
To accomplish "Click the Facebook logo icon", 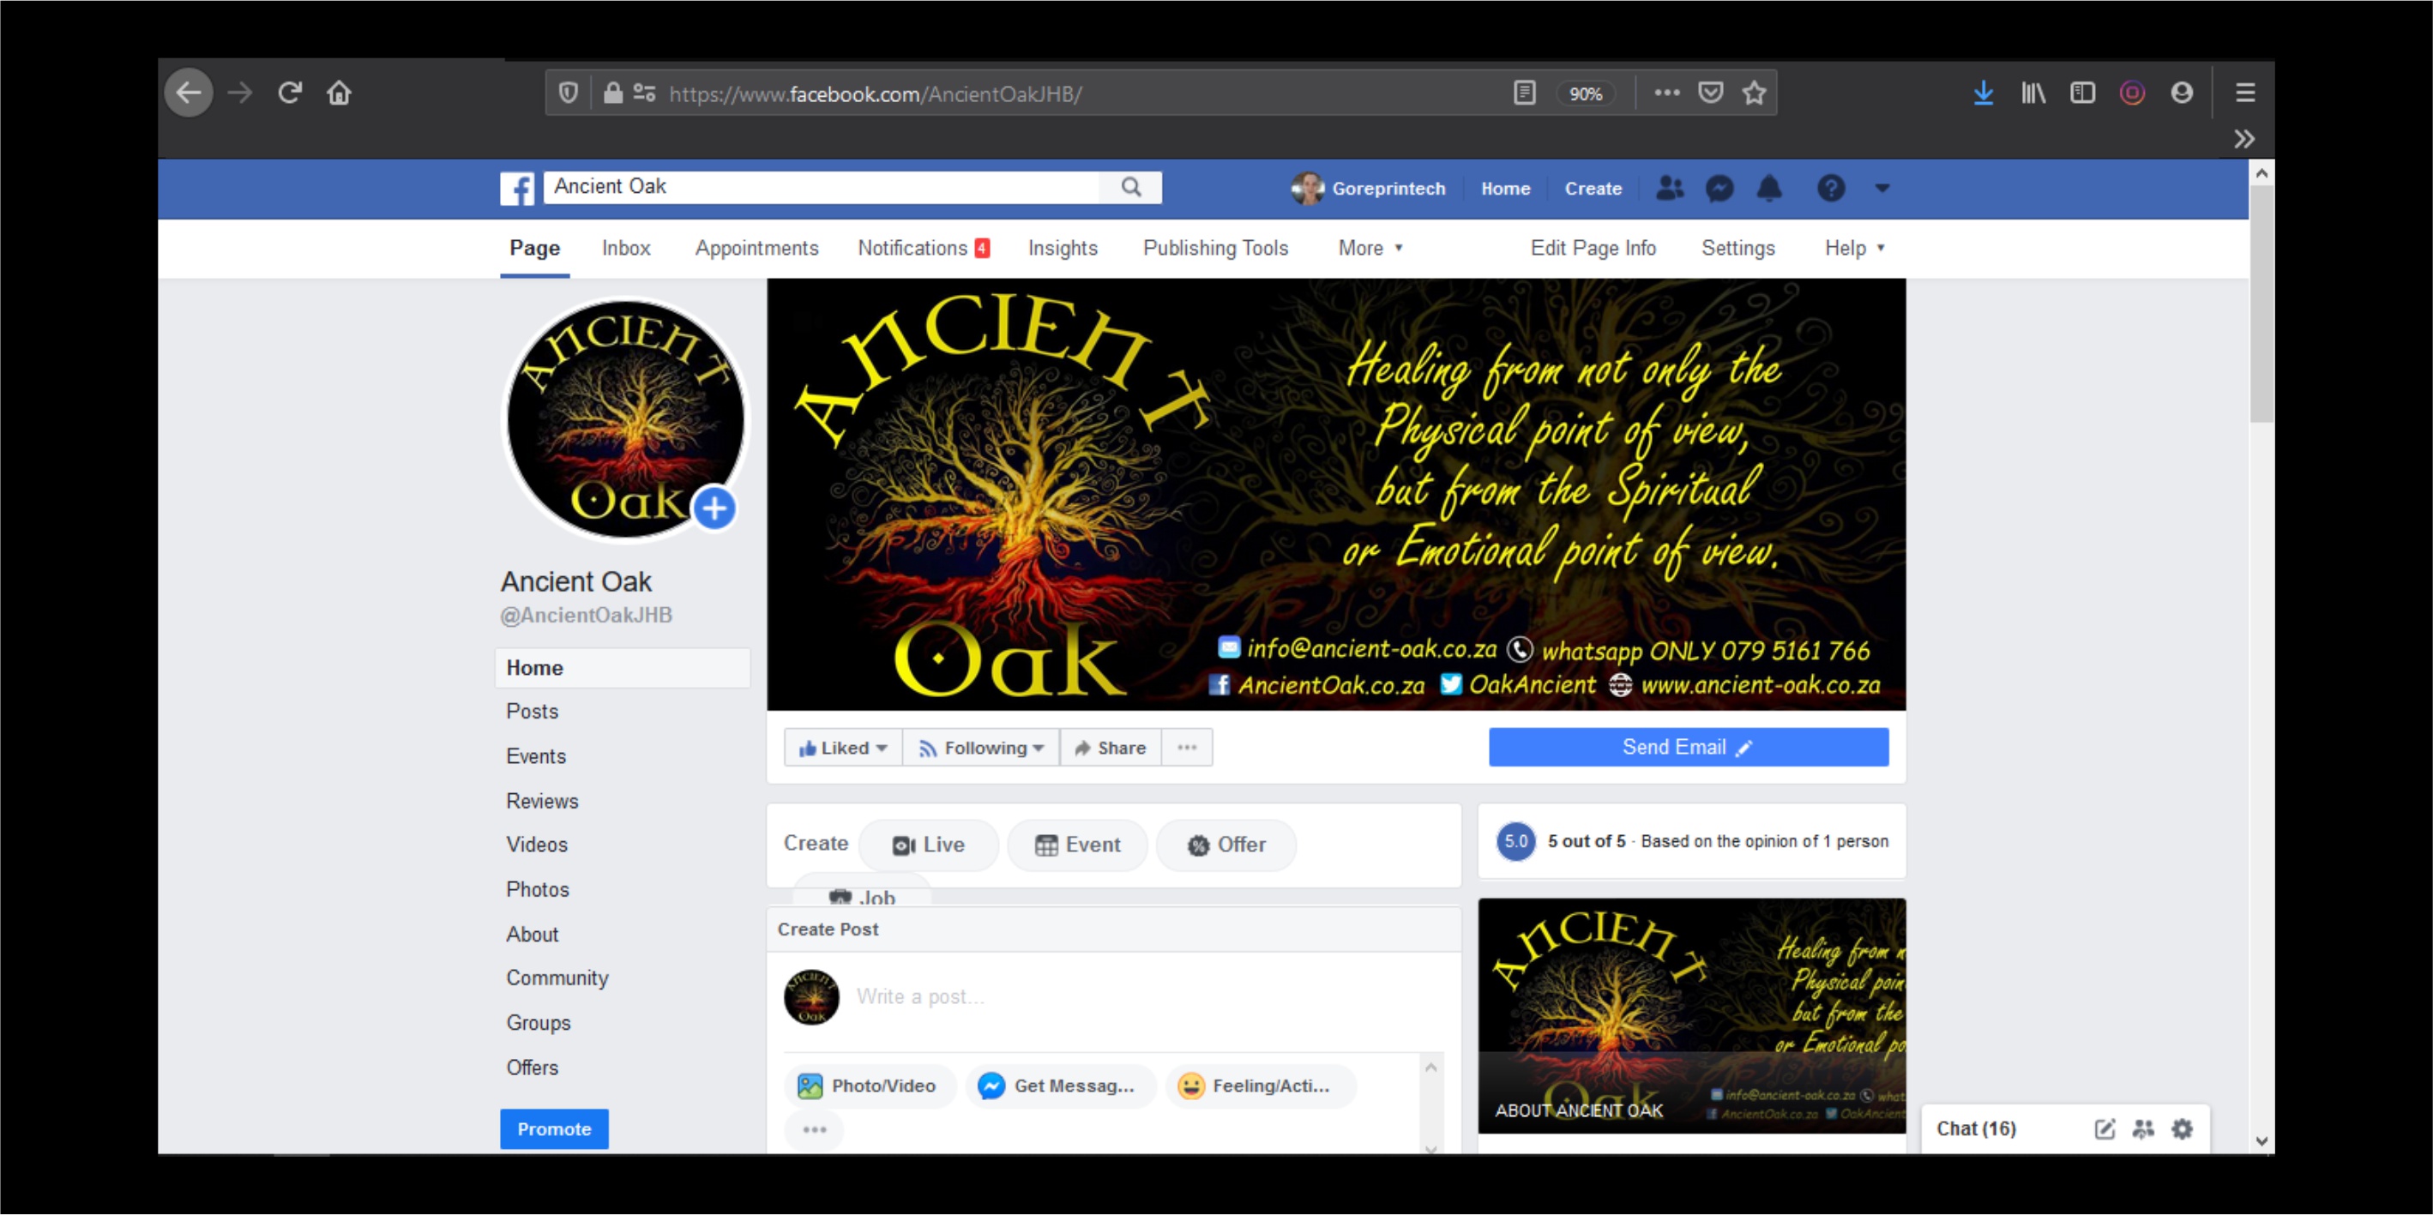I will pyautogui.click(x=516, y=189).
